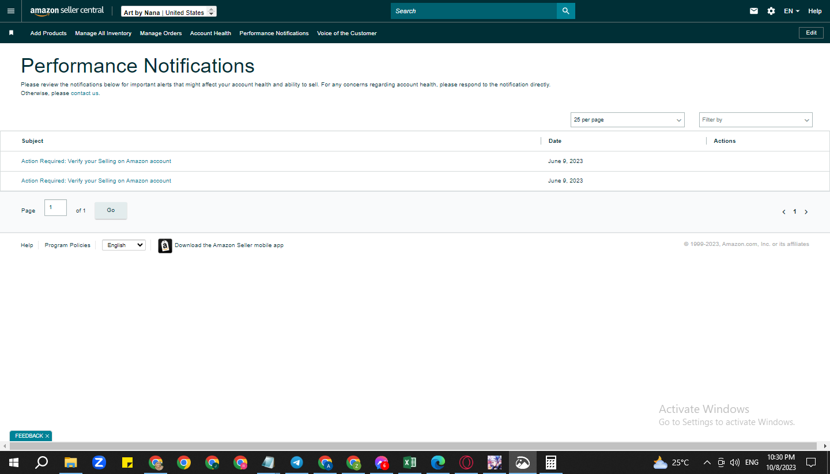Open the Messenger icon with the red badge

[382, 462]
